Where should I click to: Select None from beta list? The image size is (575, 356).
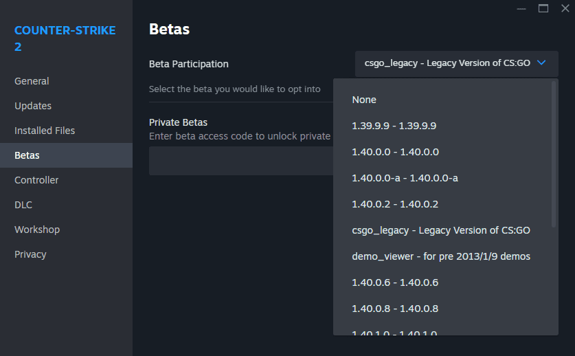[364, 100]
